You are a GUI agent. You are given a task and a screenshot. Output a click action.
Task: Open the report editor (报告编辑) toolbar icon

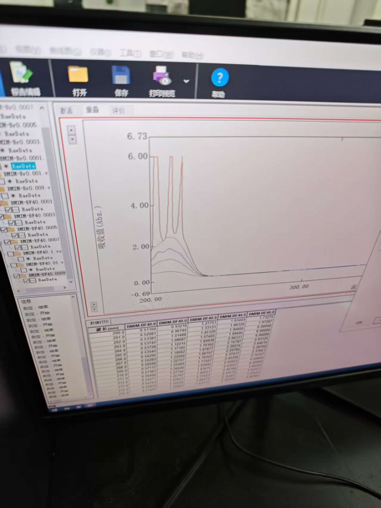[22, 73]
